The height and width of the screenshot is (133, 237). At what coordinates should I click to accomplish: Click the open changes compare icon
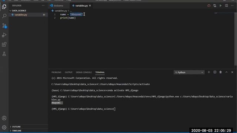point(215,6)
